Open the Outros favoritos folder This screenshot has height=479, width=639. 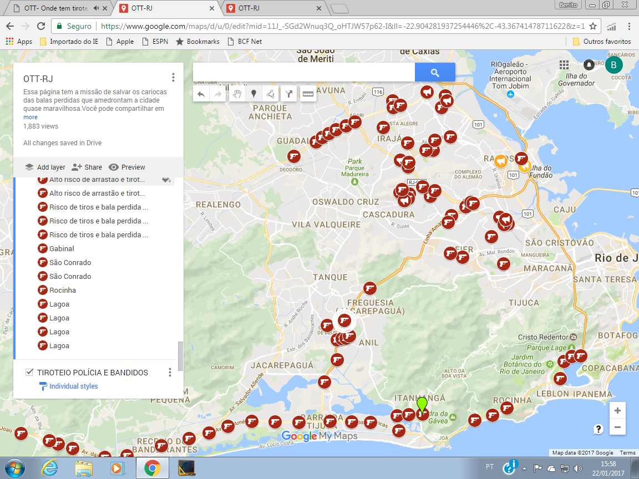point(602,42)
